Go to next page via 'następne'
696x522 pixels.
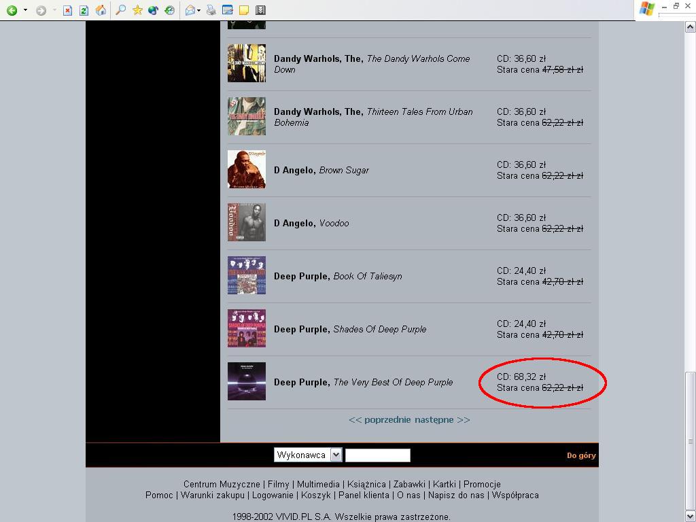tap(434, 420)
